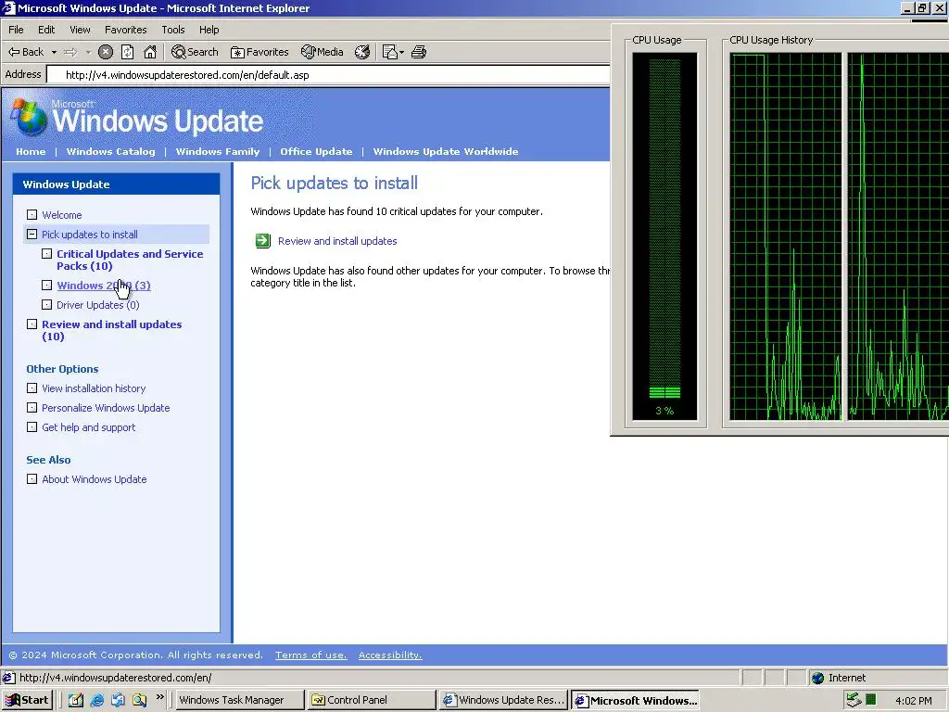Click the Windows Update logo
949x712 pixels.
tap(137, 118)
